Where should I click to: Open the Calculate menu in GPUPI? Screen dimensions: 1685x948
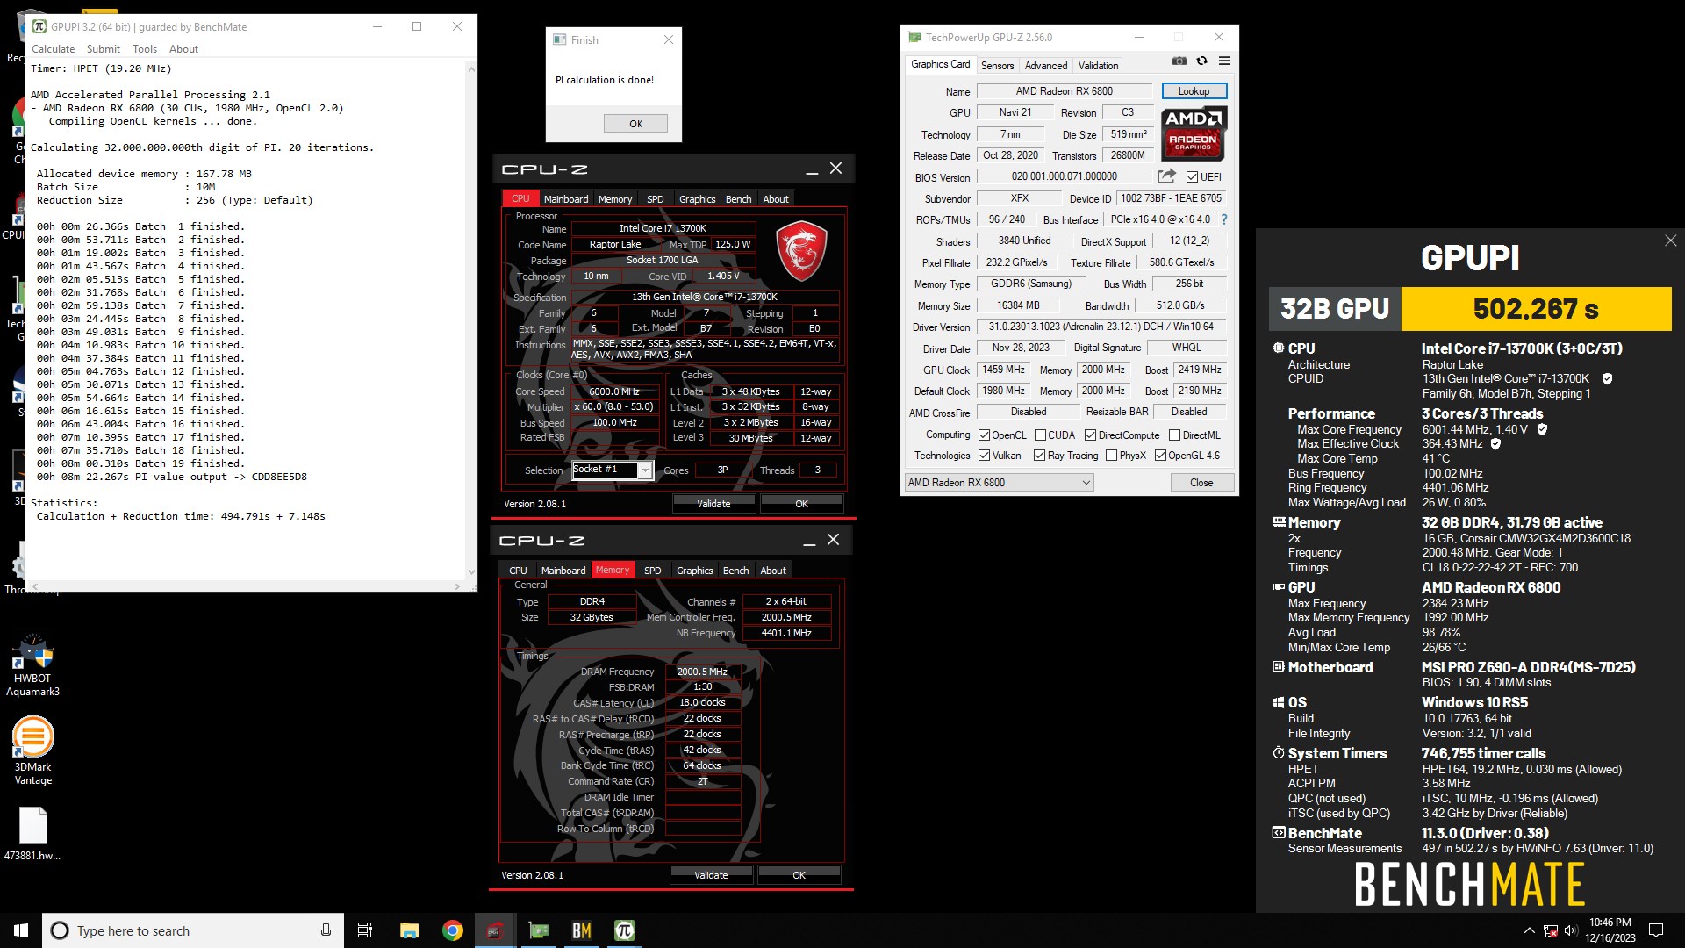coord(54,49)
